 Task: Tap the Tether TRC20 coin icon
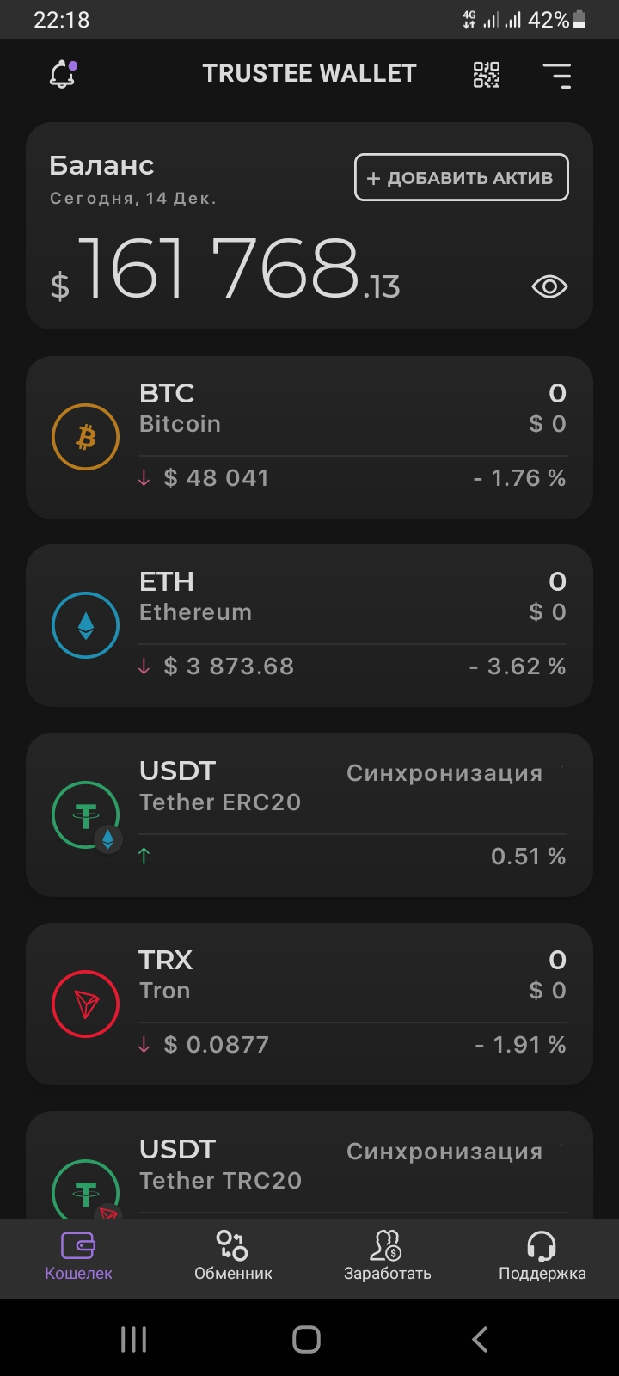(x=86, y=1191)
